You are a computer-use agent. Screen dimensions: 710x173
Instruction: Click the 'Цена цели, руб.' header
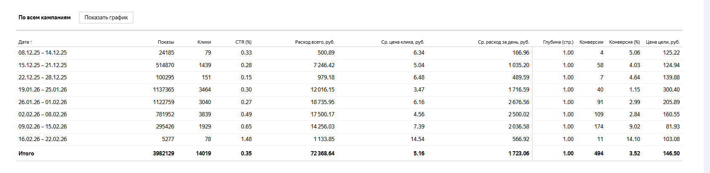662,42
